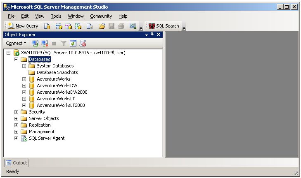Screen dimensions: 301x178
Task: Click SQL Server Compact Query icon
Action: [x=90, y=26]
